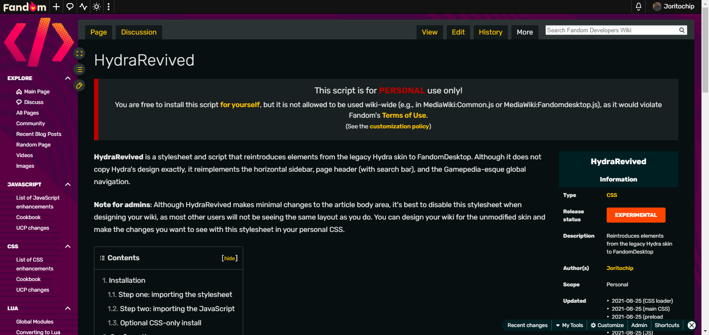This screenshot has height=335, width=709.
Task: Open the three-dot more menu
Action: tap(109, 7)
